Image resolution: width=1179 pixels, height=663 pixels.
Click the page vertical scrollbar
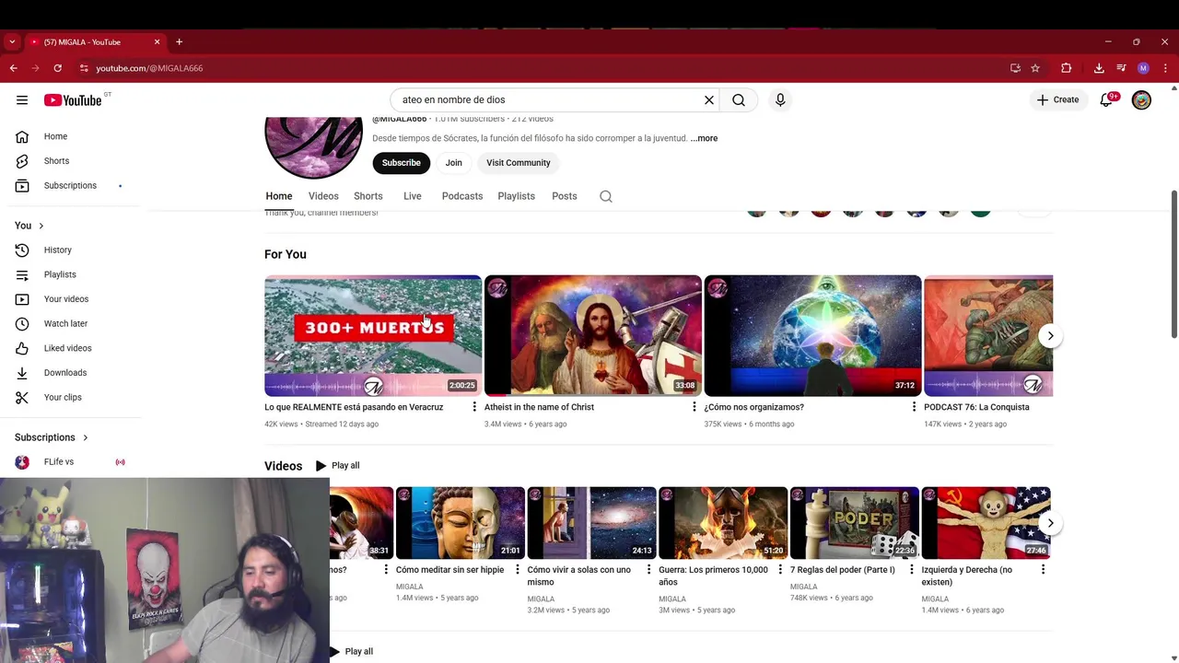(x=1173, y=263)
